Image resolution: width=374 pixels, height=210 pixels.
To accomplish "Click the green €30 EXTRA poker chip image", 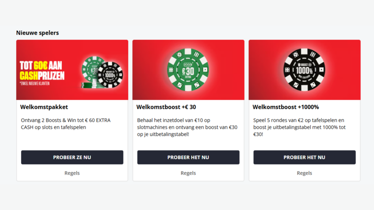I will [x=188, y=70].
